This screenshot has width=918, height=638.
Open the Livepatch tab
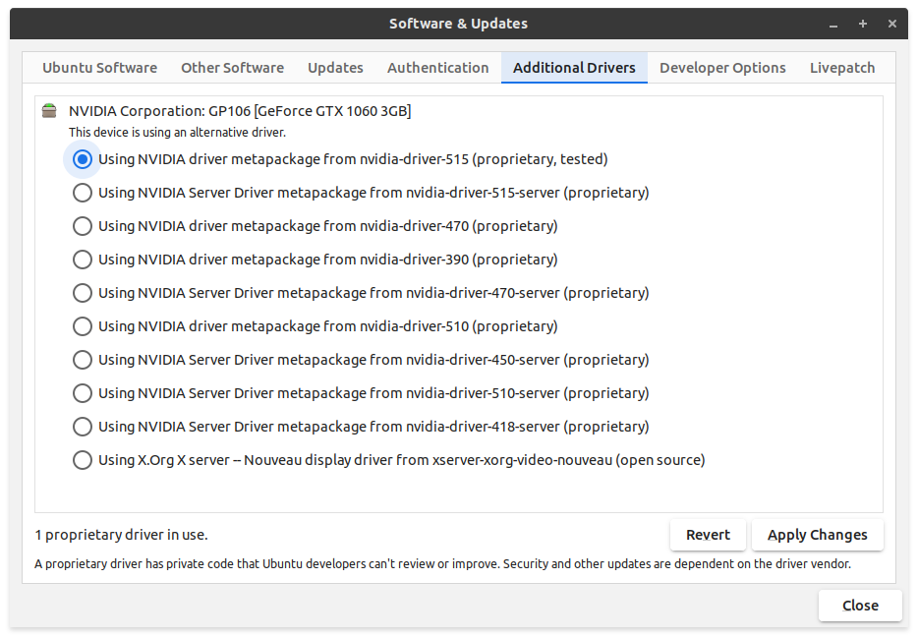pyautogui.click(x=842, y=68)
